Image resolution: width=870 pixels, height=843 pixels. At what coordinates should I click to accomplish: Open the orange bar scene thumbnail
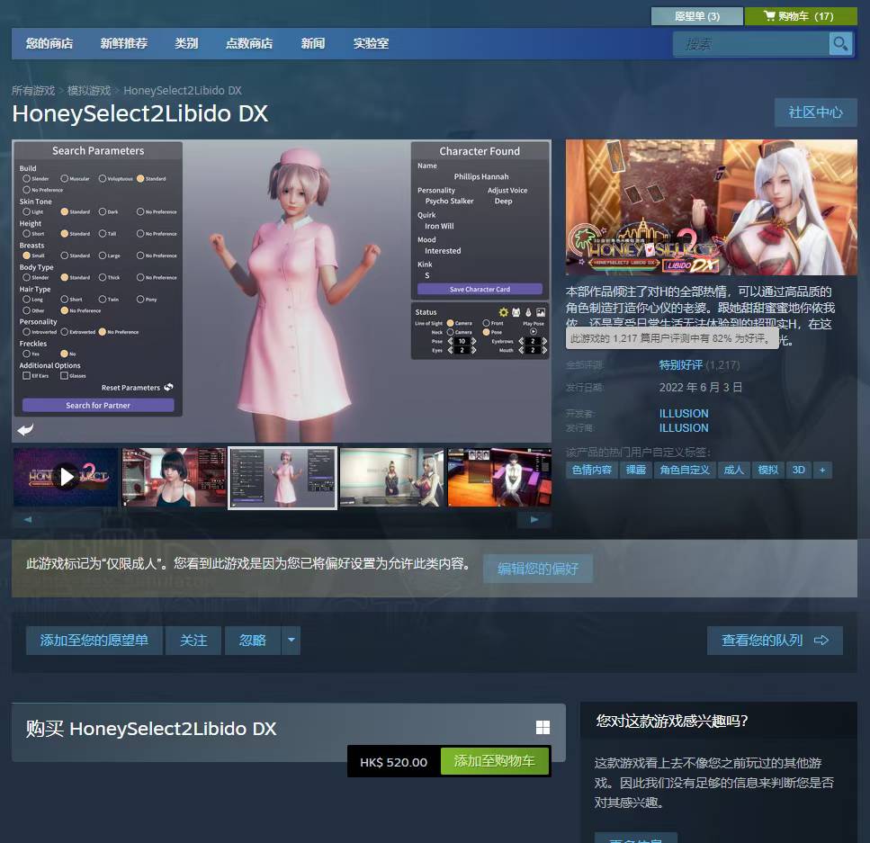499,477
